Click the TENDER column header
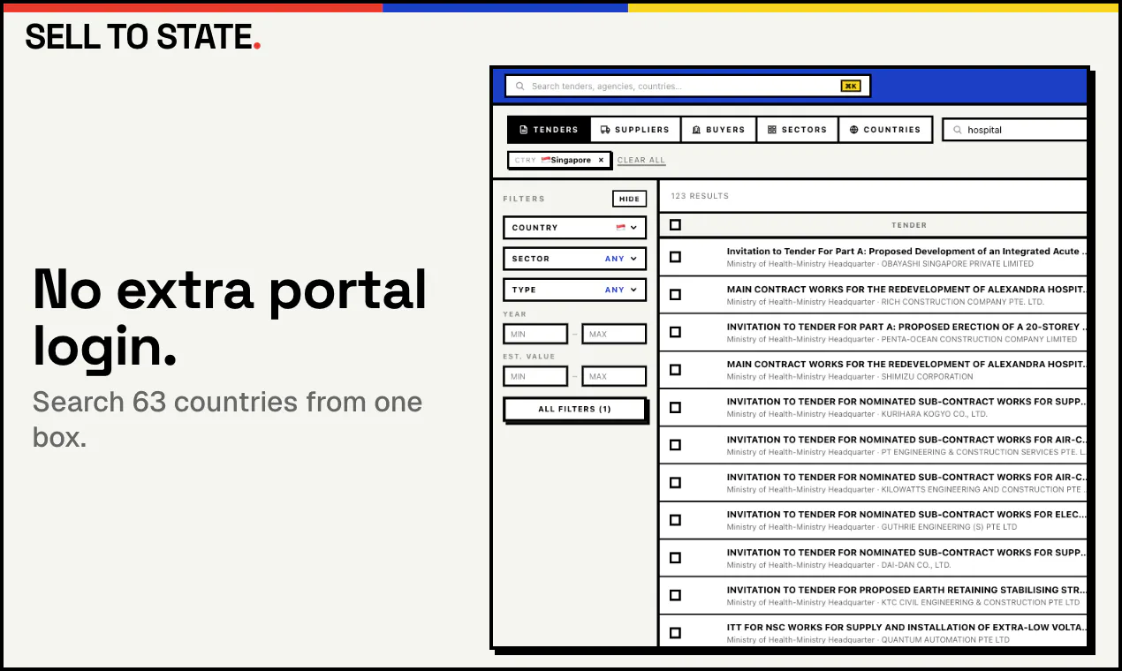Image resolution: width=1122 pixels, height=671 pixels. [x=909, y=225]
